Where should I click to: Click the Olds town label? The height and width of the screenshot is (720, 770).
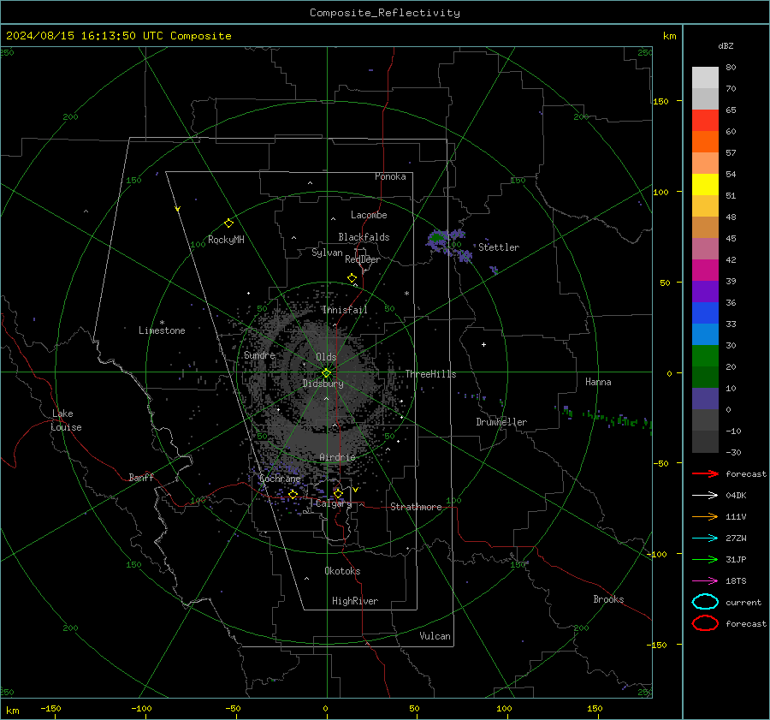pos(326,357)
